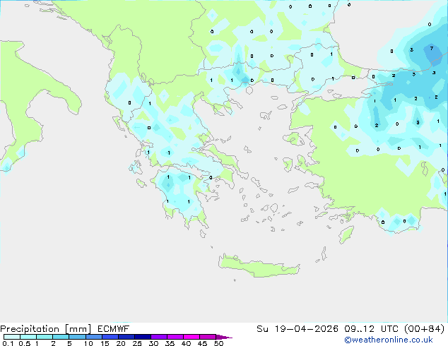
Task: Click the 'ECMWF' model label
Action: pyautogui.click(x=114, y=329)
